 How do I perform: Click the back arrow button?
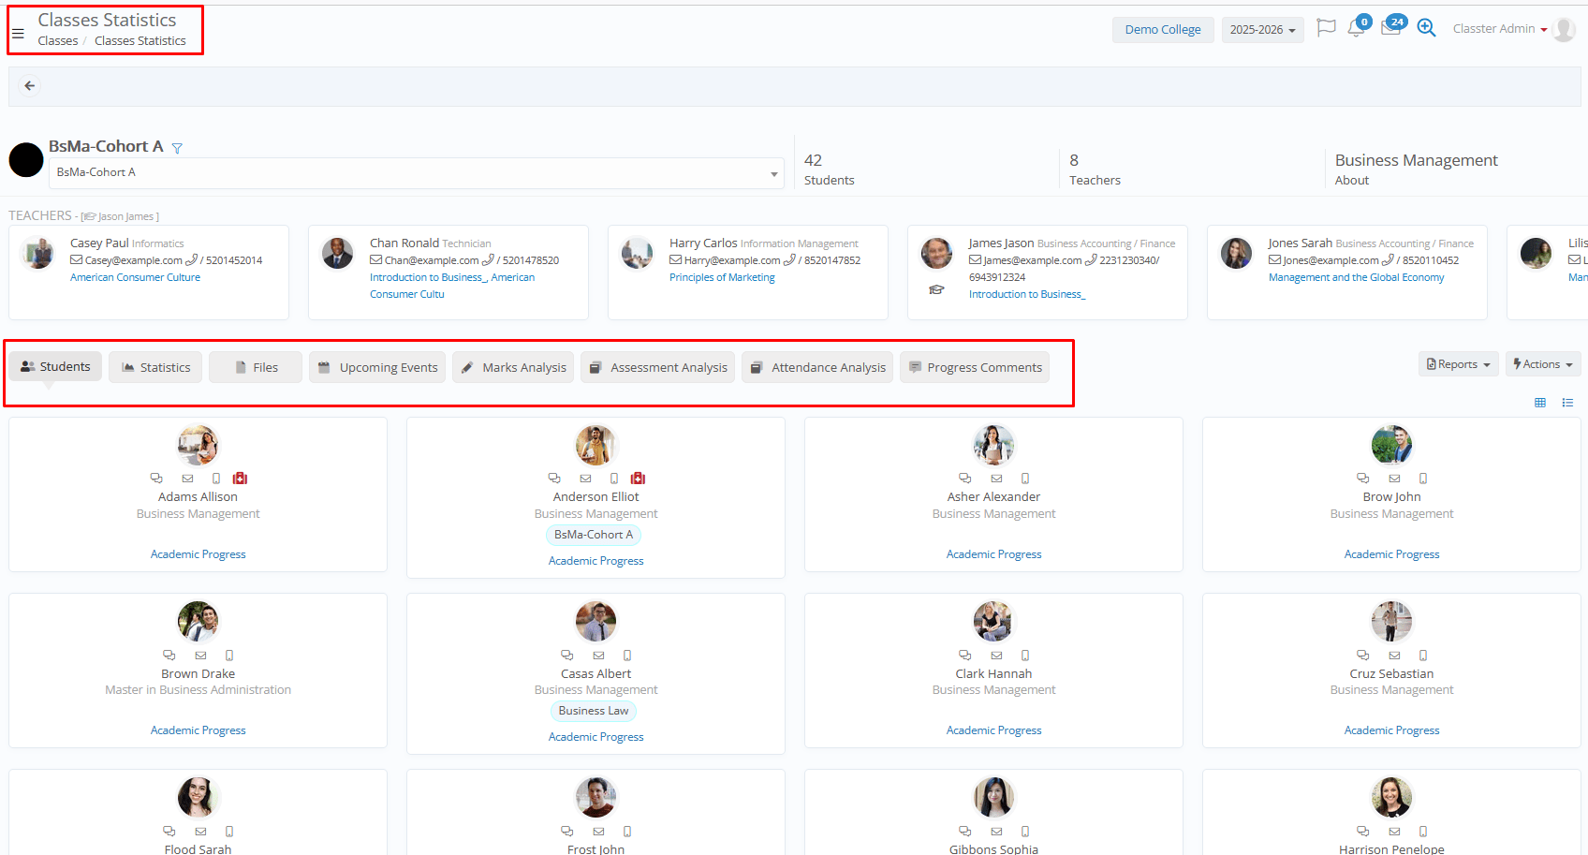click(30, 86)
